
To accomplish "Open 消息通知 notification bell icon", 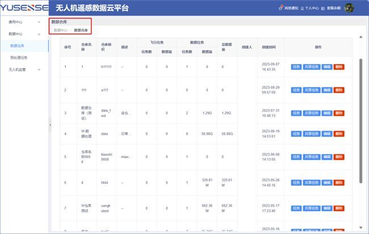I will coord(281,8).
